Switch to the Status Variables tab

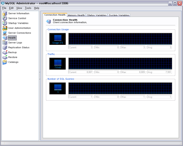click(x=97, y=15)
